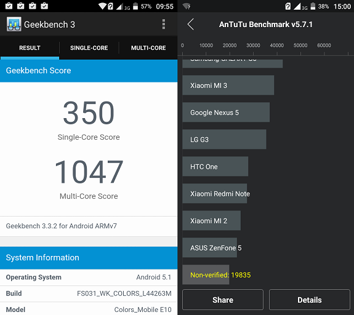Tap the AnTuTu Benchmark v5.7.1 title
354x315 pixels.
(x=266, y=25)
